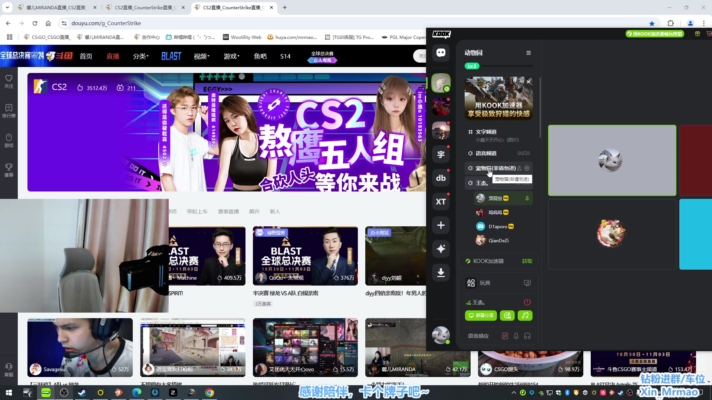Screen dimensions: 712x400
Task: Click HQ voice quality green button
Action: pyautogui.click(x=507, y=316)
